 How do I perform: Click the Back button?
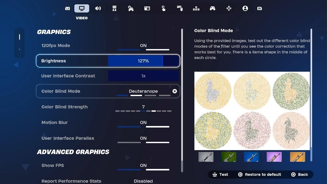click(299, 175)
